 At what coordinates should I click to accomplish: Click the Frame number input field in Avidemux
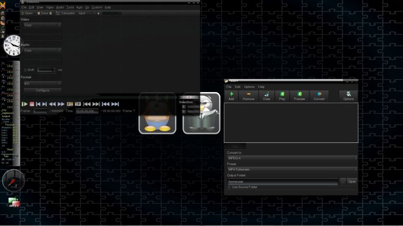(40, 111)
